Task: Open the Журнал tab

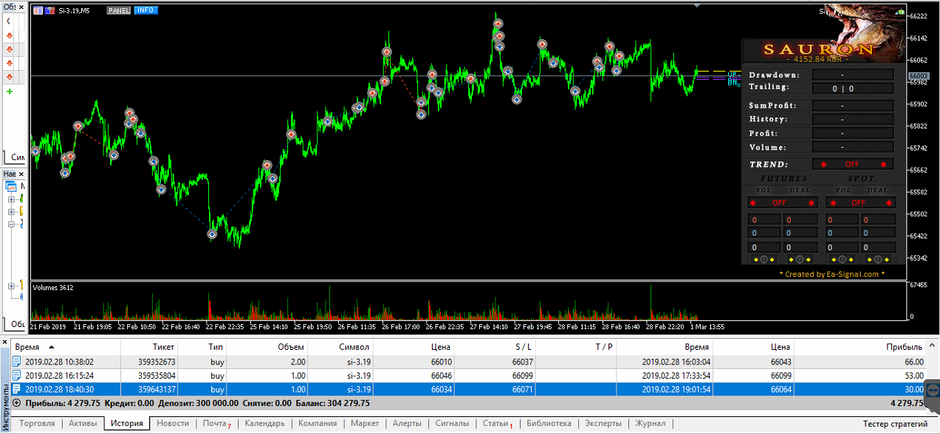Action: 650,424
